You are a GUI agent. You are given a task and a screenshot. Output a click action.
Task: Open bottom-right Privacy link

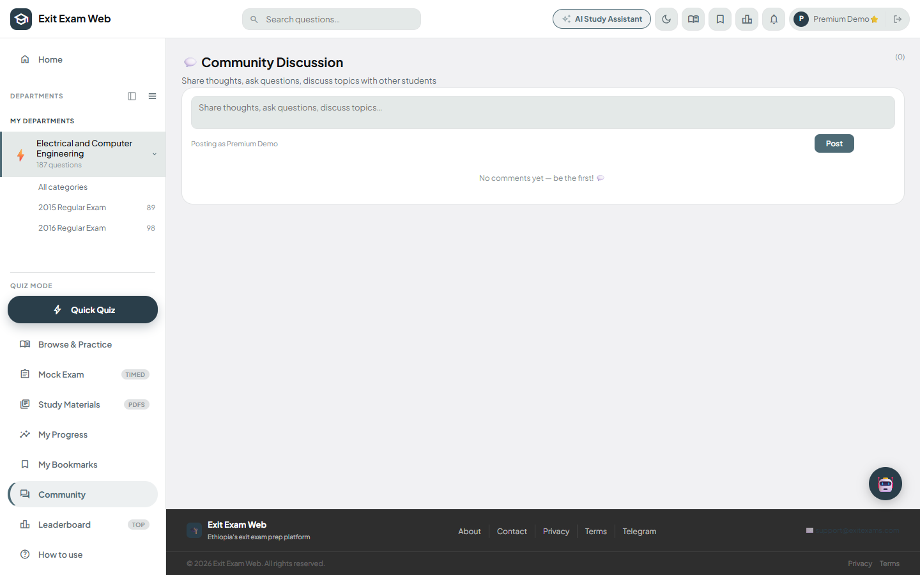click(860, 563)
